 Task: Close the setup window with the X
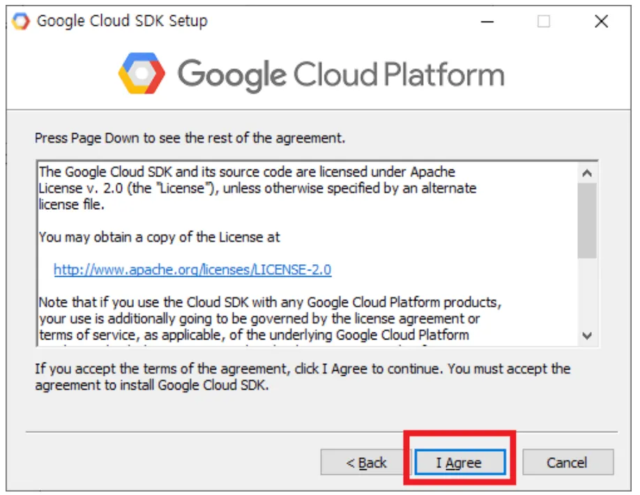601,21
